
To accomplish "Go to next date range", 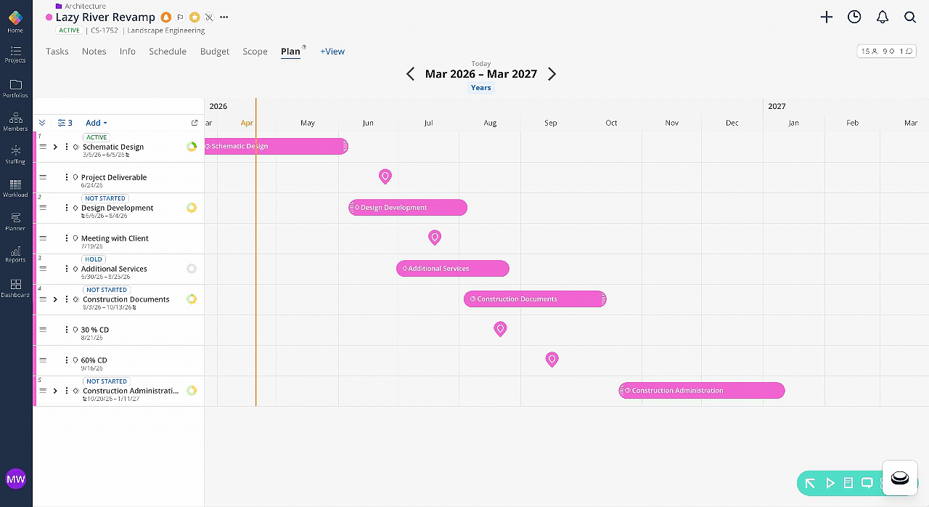I will (x=552, y=74).
